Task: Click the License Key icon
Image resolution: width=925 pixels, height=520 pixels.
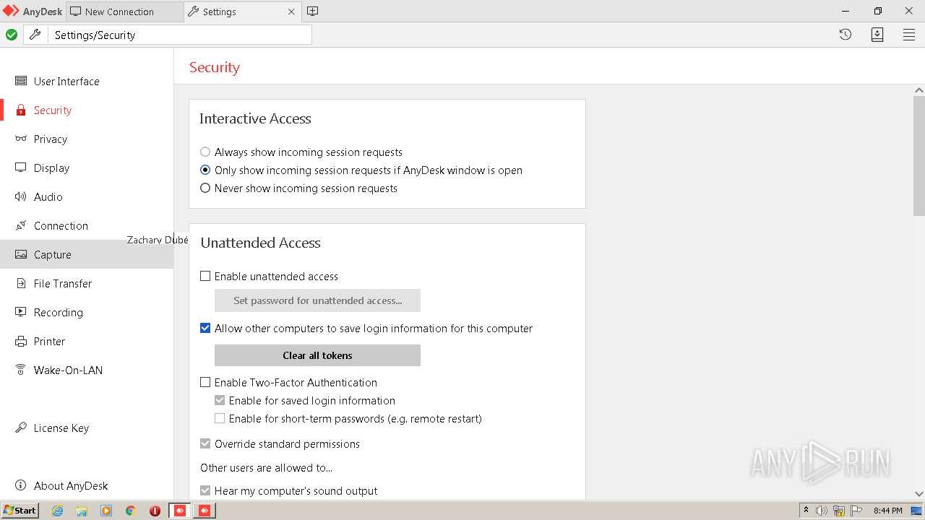Action: 21,428
